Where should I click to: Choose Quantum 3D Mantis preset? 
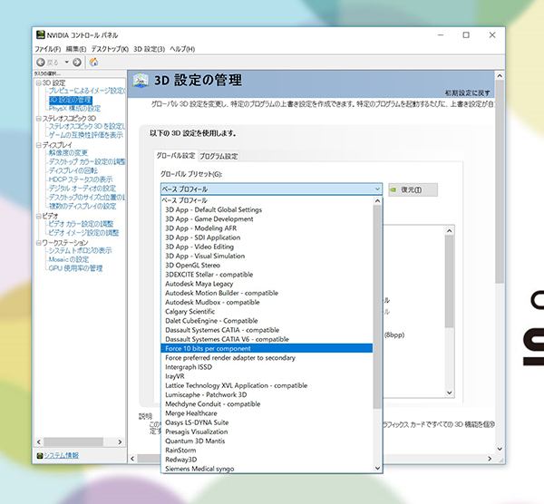[x=267, y=441]
